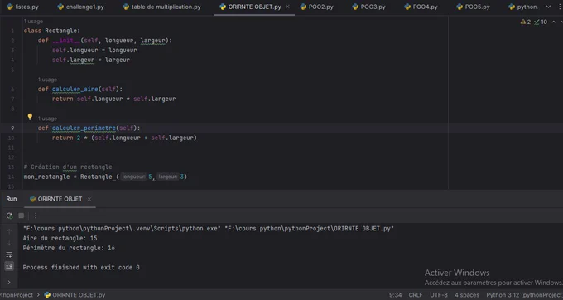Click the 'Périmètre du rectangle: 16' output line
The width and height of the screenshot is (563, 300).
point(69,248)
